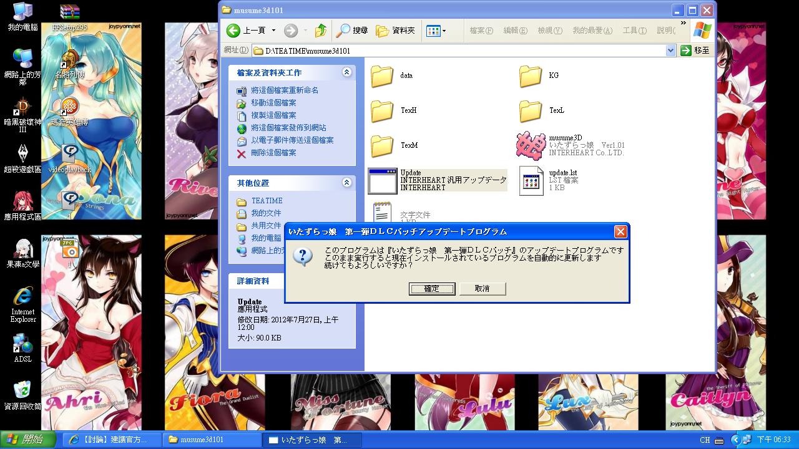The width and height of the screenshot is (799, 449).
Task: Click the Forward arrow in Explorer toolbar
Action: [291, 31]
